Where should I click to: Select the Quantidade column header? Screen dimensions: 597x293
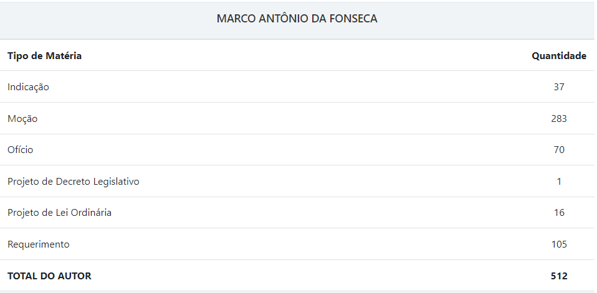pos(558,56)
